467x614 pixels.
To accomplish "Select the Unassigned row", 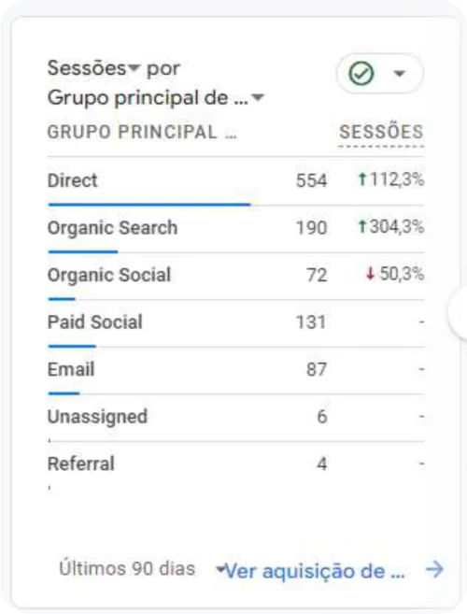I will (x=235, y=418).
